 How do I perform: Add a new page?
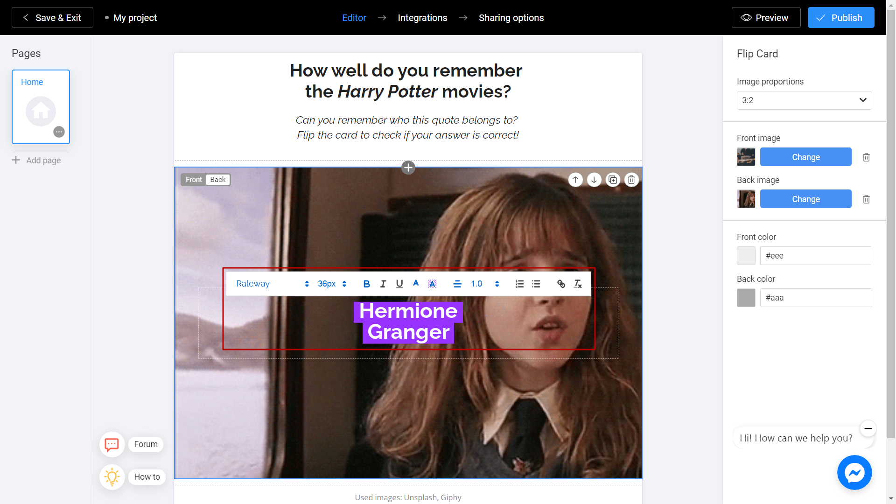pyautogui.click(x=36, y=161)
